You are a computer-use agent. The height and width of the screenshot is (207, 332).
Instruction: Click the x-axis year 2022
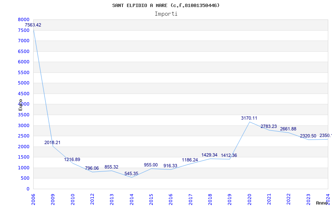click(x=288, y=200)
